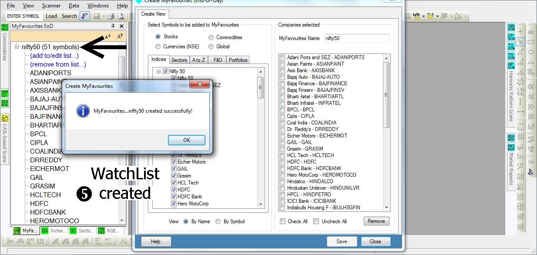Tick the Check All checkbox
This screenshot has height=255, width=537.
283,221
